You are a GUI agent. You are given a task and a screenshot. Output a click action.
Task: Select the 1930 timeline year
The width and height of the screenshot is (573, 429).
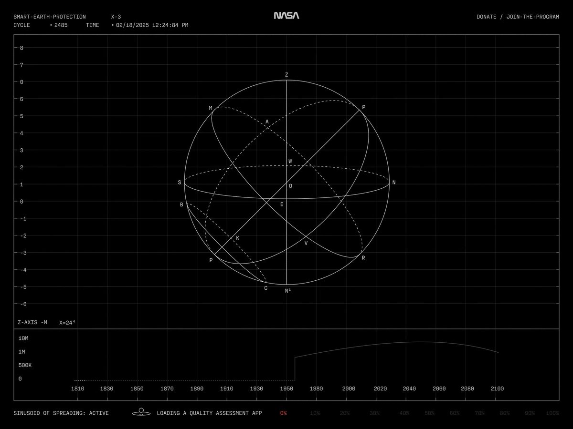[x=256, y=388]
